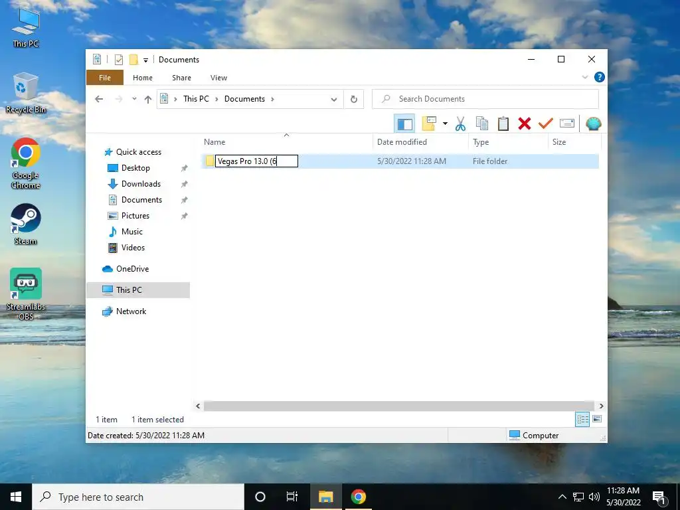Open the Windows Start menu
Viewport: 680px width, 510px height.
16,497
